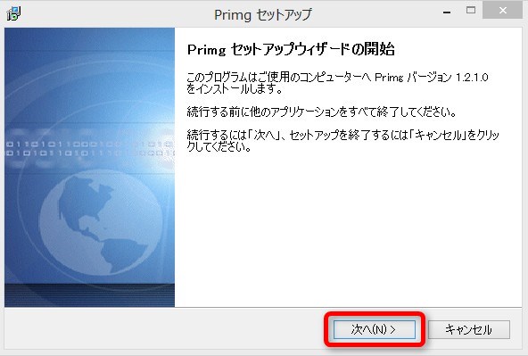The width and height of the screenshot is (528, 356).
Task: Maximize the Primg セットアップ window
Action: point(471,11)
